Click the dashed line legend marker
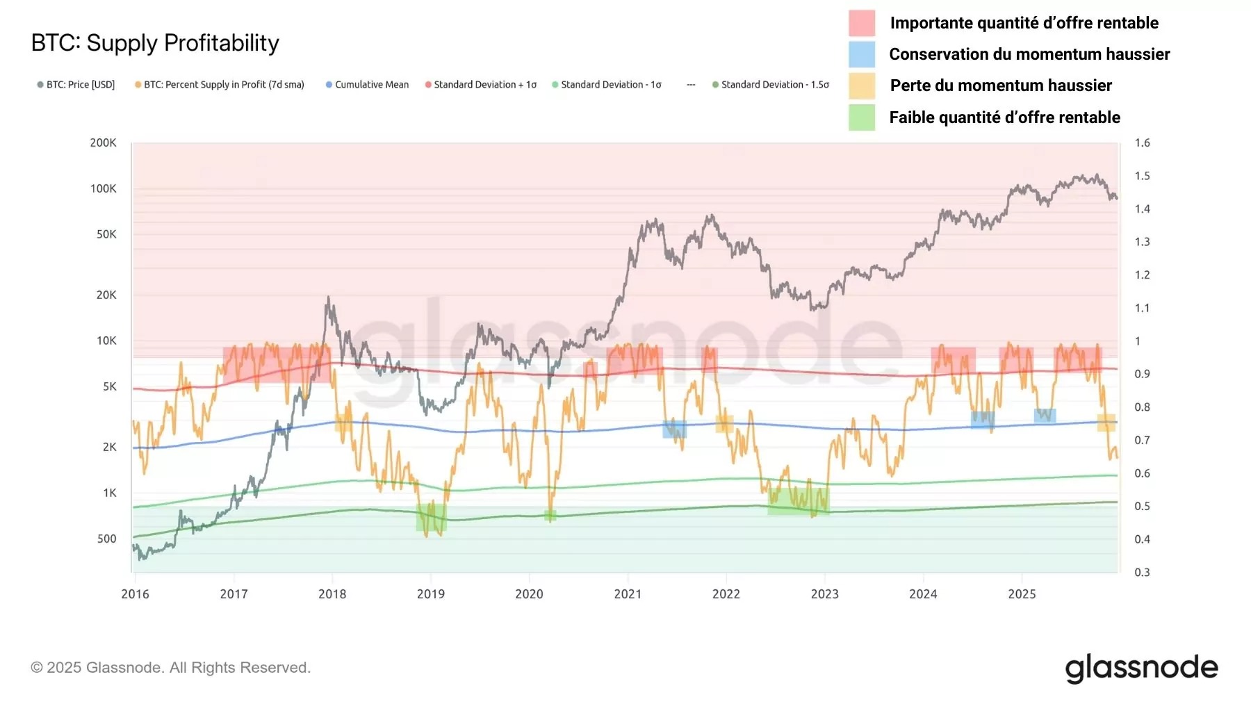1251x704 pixels. click(x=691, y=85)
